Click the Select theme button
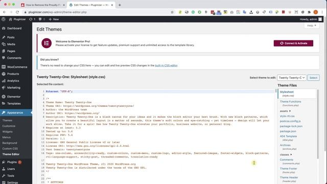The image size is (327, 184). click(313, 78)
